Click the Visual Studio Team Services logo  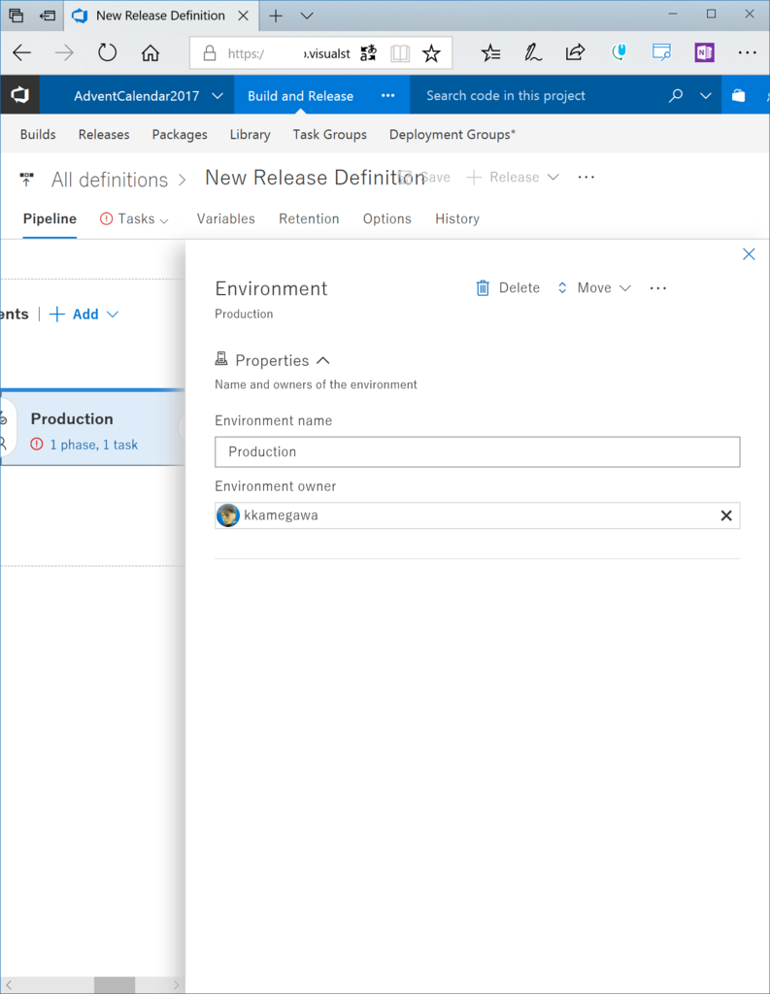[19, 95]
